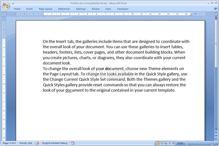This screenshot has height=146, width=219.
Task: Click the Zoom Out minus button
Action: pos(187,143)
